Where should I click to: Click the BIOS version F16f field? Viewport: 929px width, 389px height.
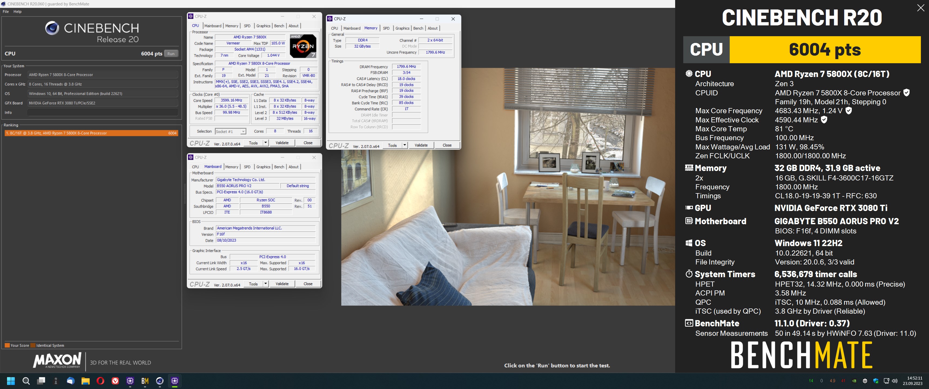point(265,234)
